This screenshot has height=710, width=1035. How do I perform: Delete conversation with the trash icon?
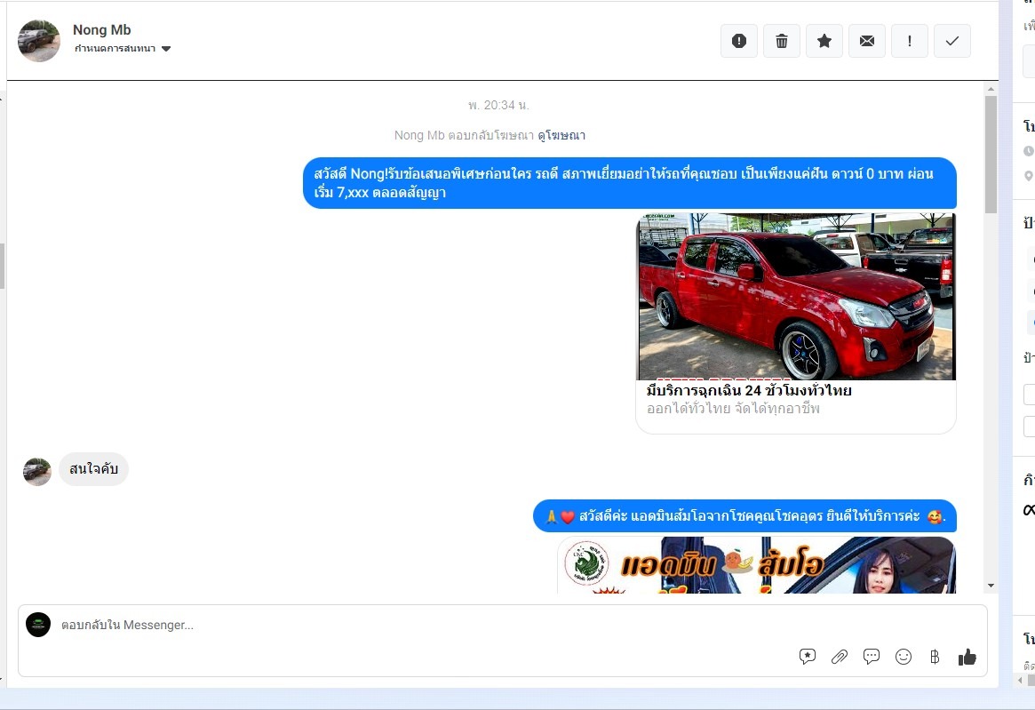point(782,41)
